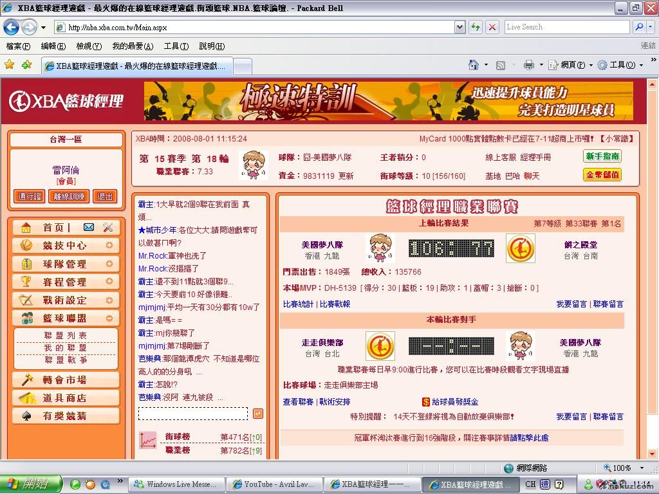
Task: Click the 離線訓練 button
Action: point(69,196)
